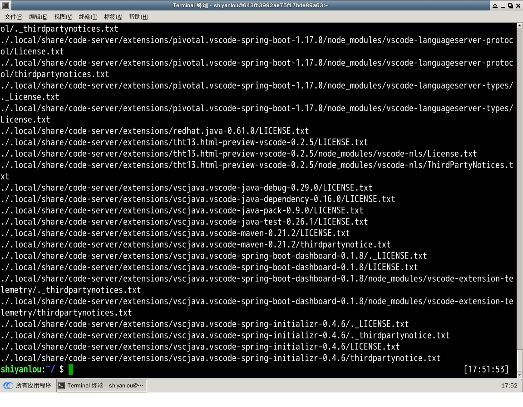Click the applications menu logo icon
This screenshot has width=523, height=407.
tap(8, 386)
